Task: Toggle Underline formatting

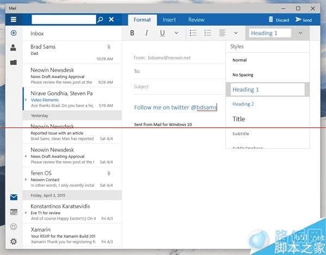Action: click(162, 33)
